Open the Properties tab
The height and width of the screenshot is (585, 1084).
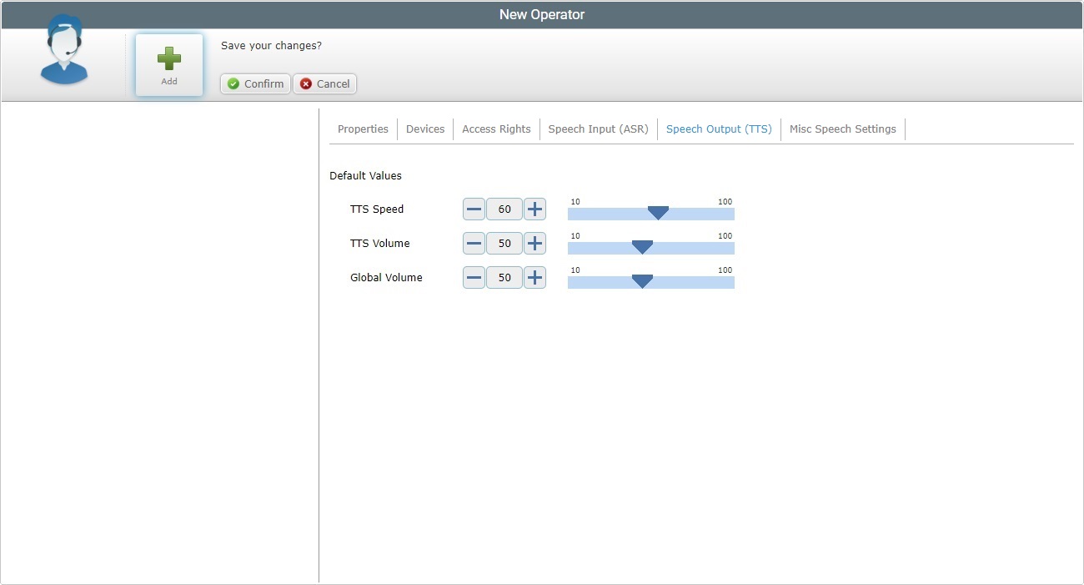pos(363,129)
